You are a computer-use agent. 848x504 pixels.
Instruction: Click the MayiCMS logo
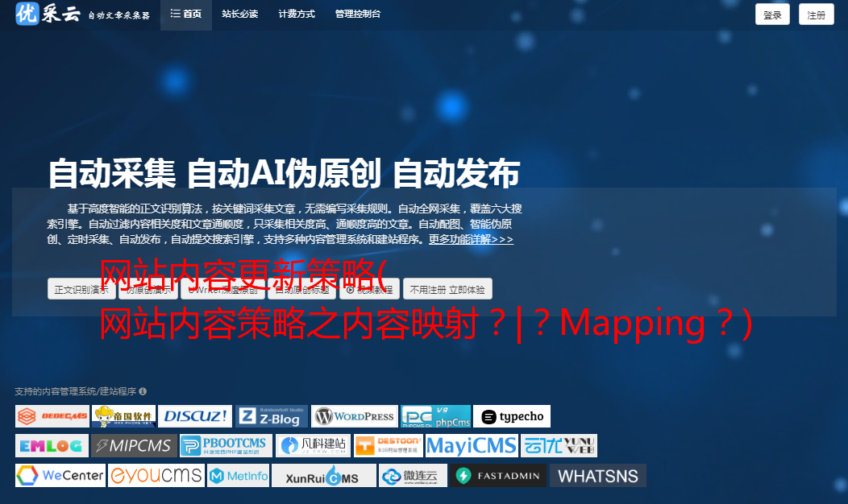click(x=472, y=446)
